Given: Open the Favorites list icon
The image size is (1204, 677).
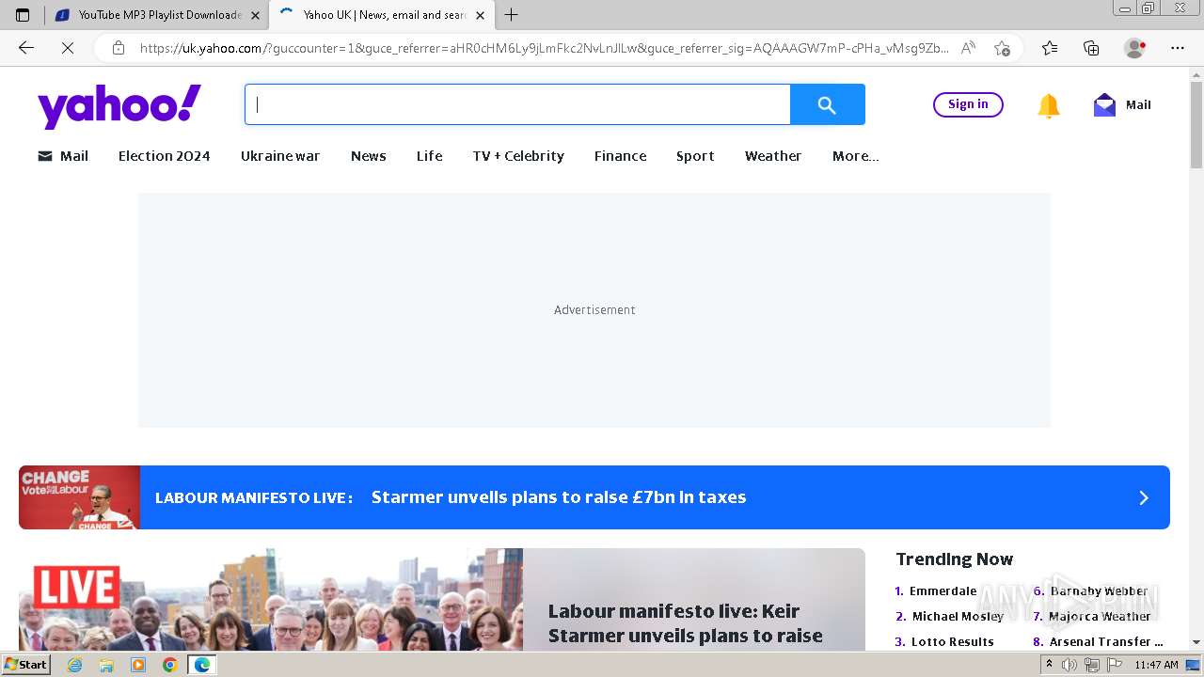Looking at the screenshot, I should coord(1050,48).
